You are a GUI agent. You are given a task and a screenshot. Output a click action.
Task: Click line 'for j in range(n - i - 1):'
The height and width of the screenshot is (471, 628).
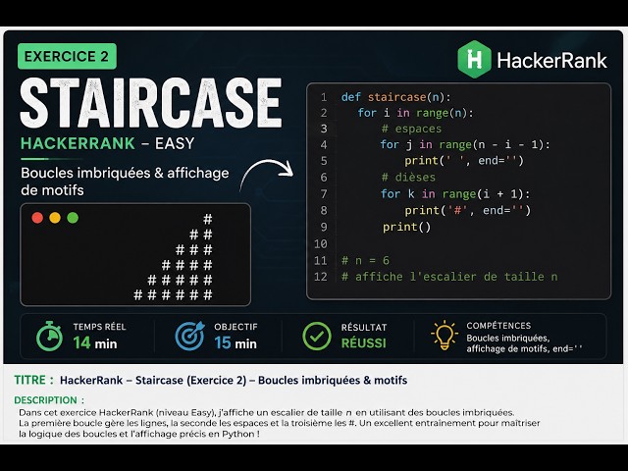coord(465,144)
